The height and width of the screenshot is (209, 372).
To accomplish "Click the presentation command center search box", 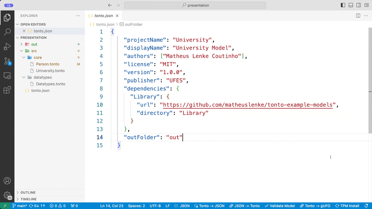I will click(195, 5).
